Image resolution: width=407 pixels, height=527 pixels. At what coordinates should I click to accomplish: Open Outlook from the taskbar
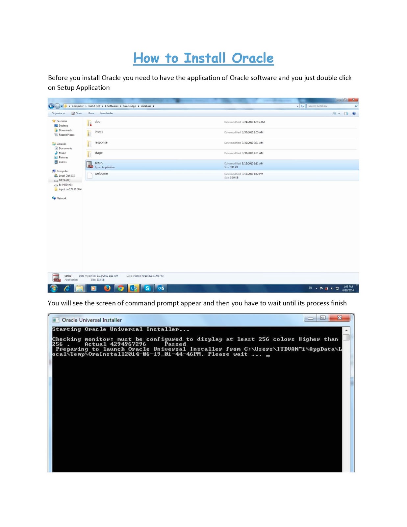[161, 288]
